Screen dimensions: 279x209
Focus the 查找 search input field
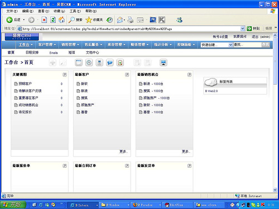coord(247,45)
